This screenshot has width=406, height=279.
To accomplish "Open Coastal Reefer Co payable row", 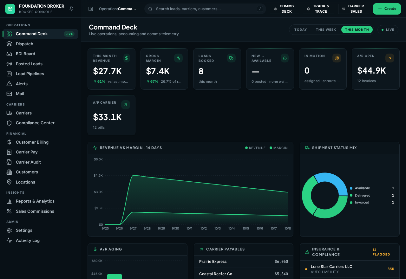I will [244, 274].
